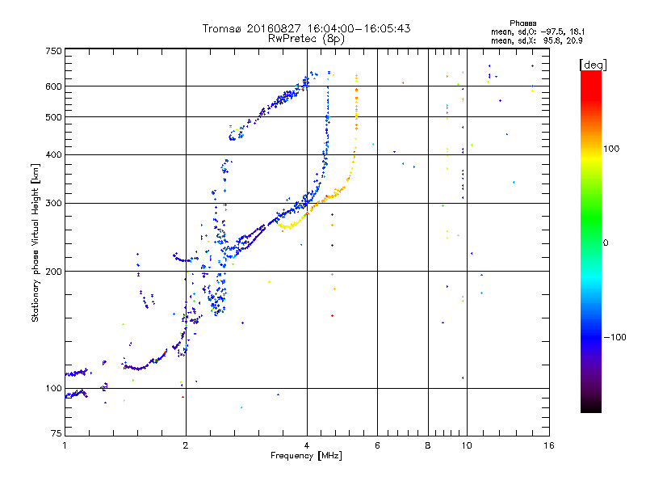Click the y-axis '750' tick label
The image size is (646, 485).
pyautogui.click(x=53, y=51)
